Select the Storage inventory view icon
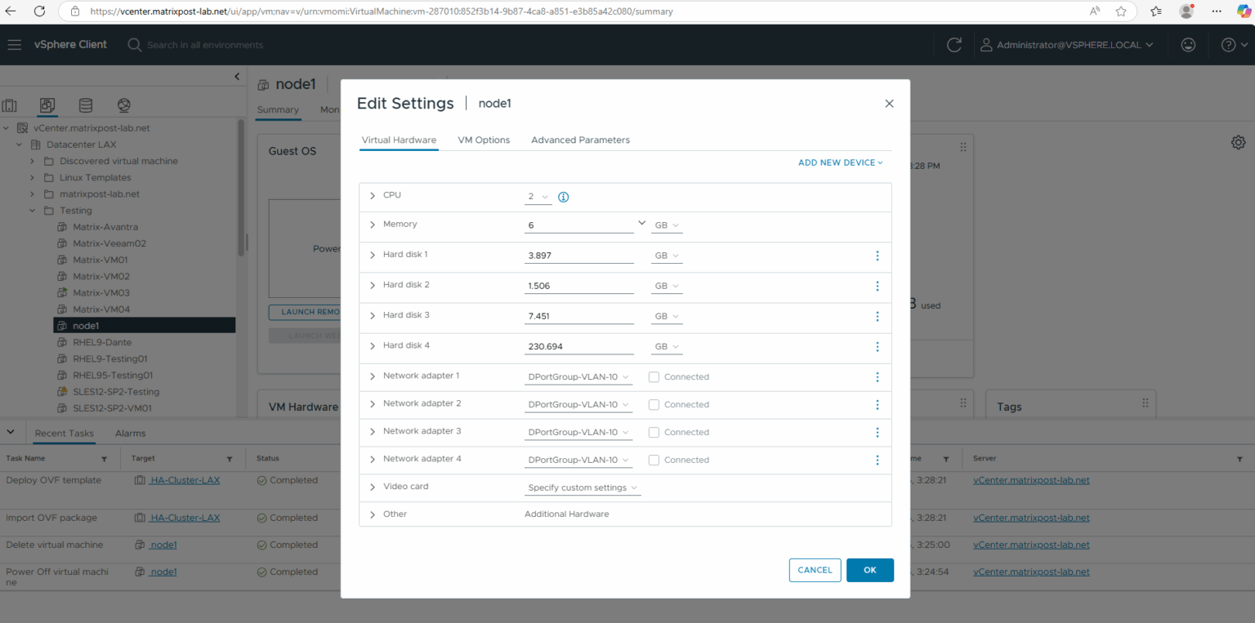Image resolution: width=1255 pixels, height=623 pixels. (85, 105)
